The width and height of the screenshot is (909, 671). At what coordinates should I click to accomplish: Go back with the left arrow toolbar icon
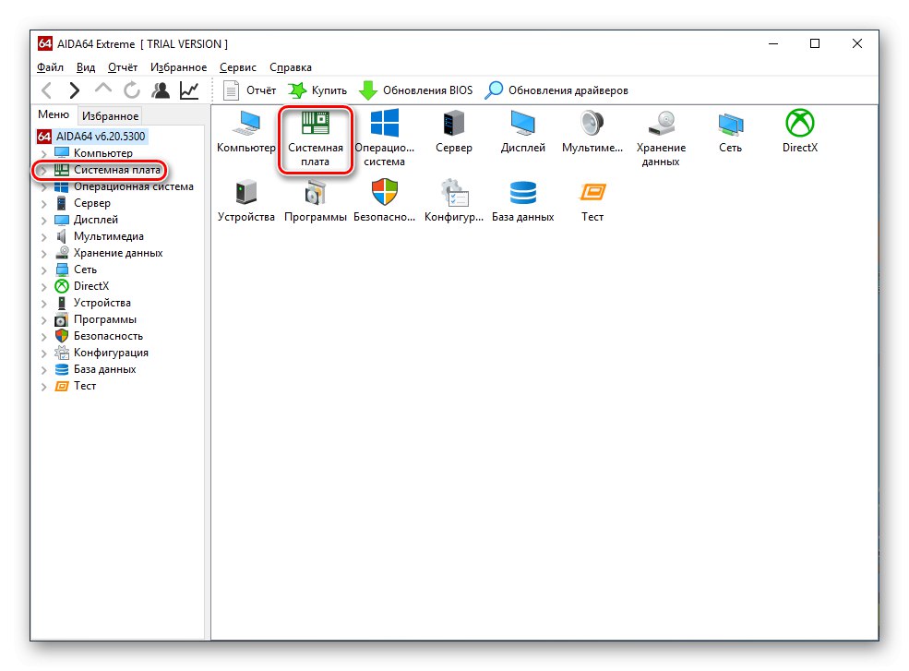tap(47, 90)
